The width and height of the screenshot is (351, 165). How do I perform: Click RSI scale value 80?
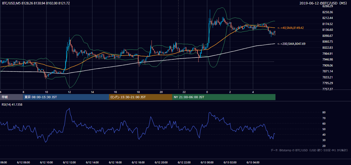[324, 112]
